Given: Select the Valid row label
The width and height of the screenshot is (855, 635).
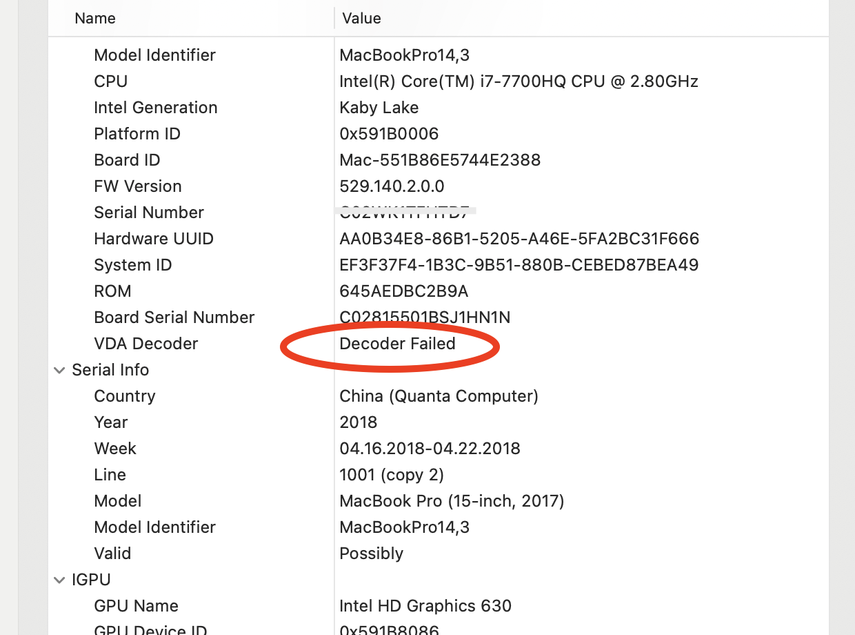Looking at the screenshot, I should pyautogui.click(x=112, y=554).
